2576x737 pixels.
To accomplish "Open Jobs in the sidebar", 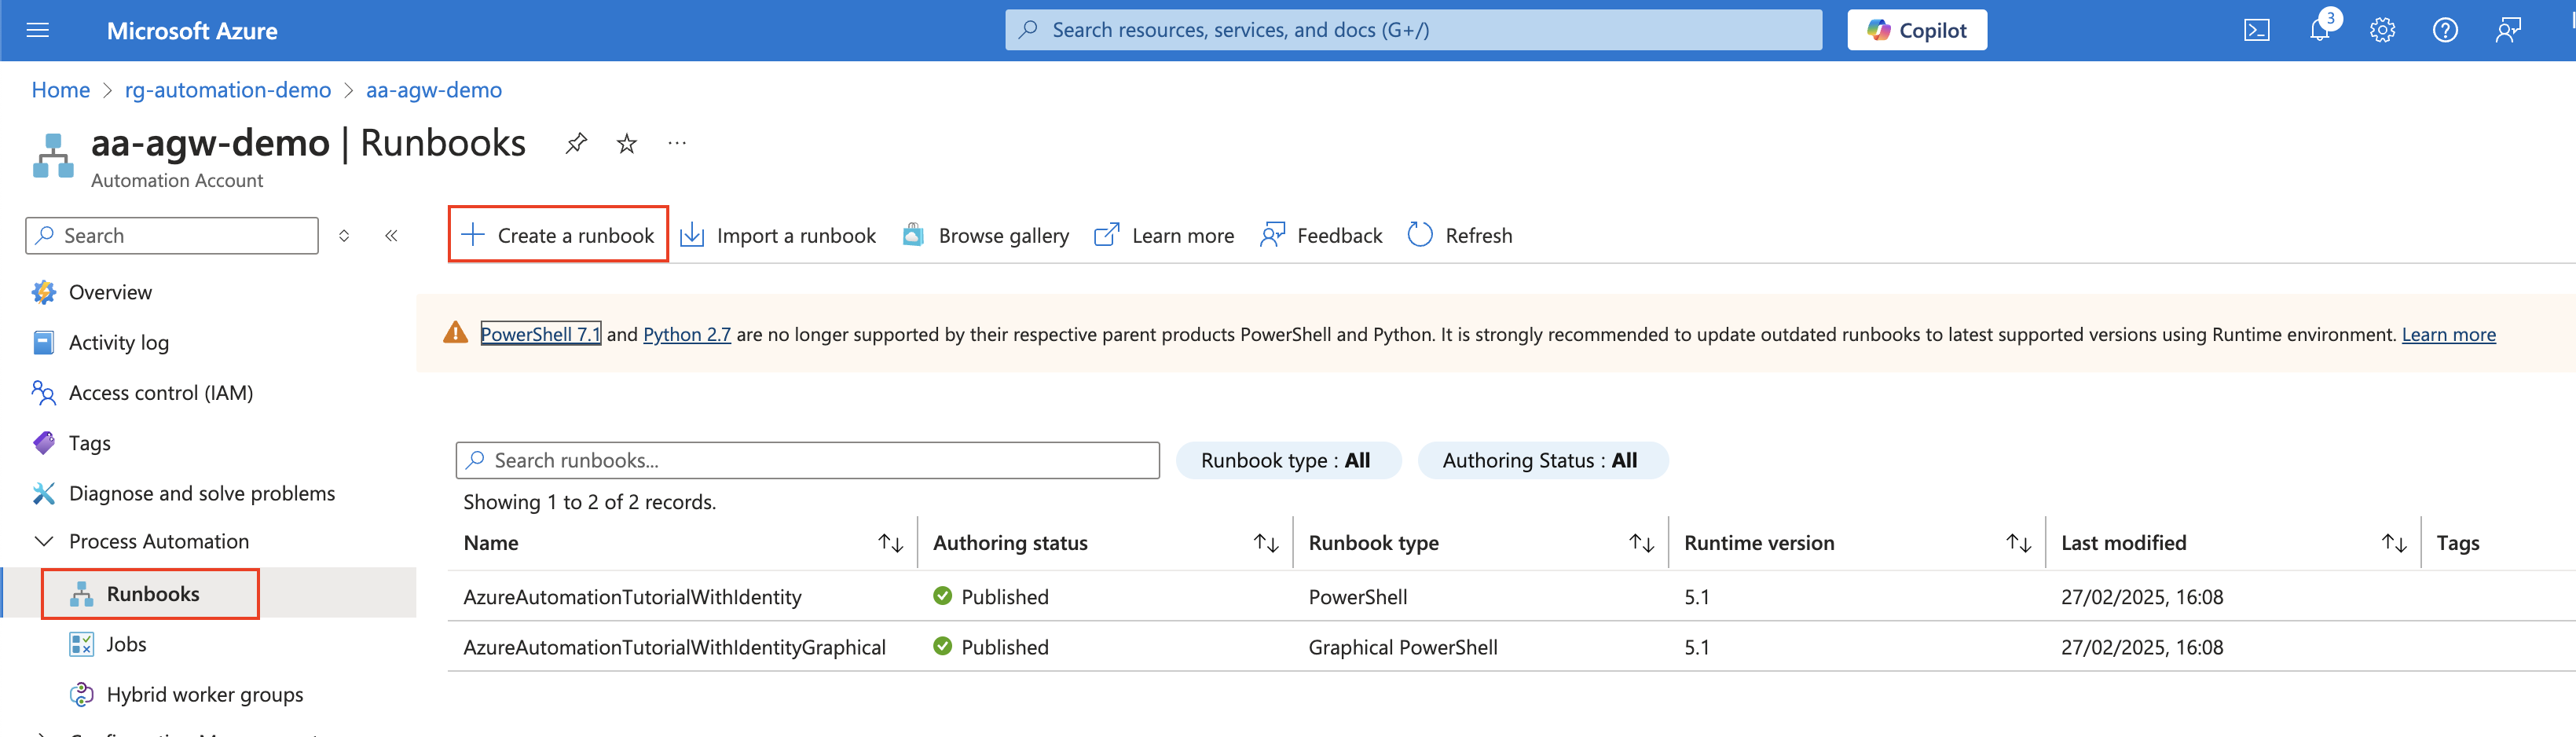I will pos(126,644).
